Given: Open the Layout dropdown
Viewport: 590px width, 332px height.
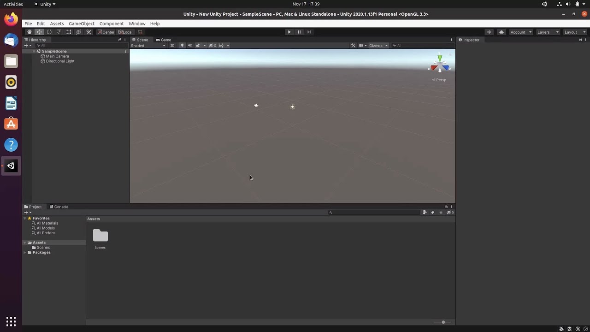Looking at the screenshot, I should [575, 32].
